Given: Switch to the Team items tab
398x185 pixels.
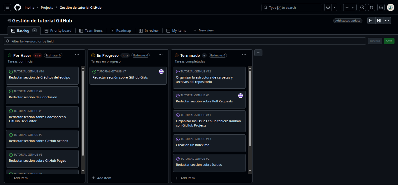Looking at the screenshot, I should coord(91,31).
